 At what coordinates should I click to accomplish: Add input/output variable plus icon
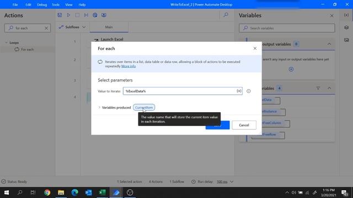[x=291, y=69]
